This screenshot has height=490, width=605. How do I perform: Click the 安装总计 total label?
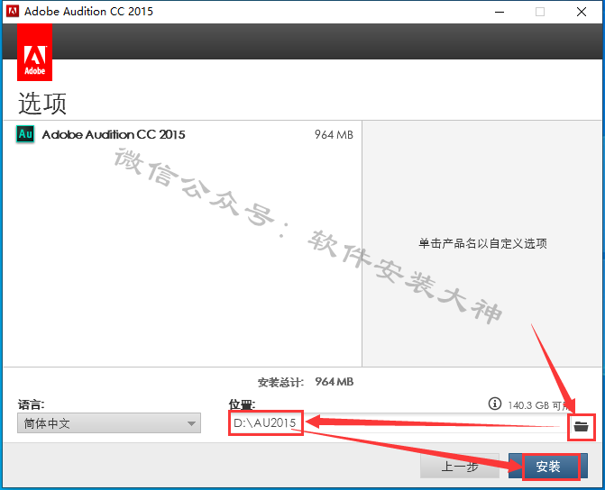click(280, 383)
